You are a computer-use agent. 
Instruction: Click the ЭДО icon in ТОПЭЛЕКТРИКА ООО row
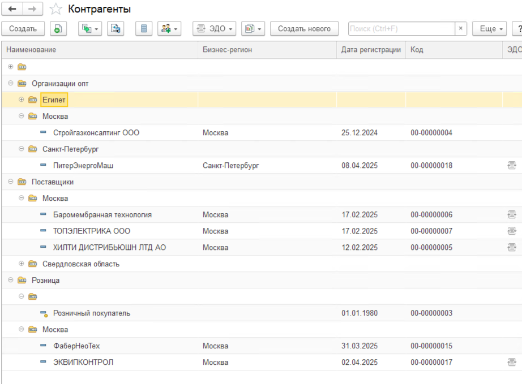512,231
